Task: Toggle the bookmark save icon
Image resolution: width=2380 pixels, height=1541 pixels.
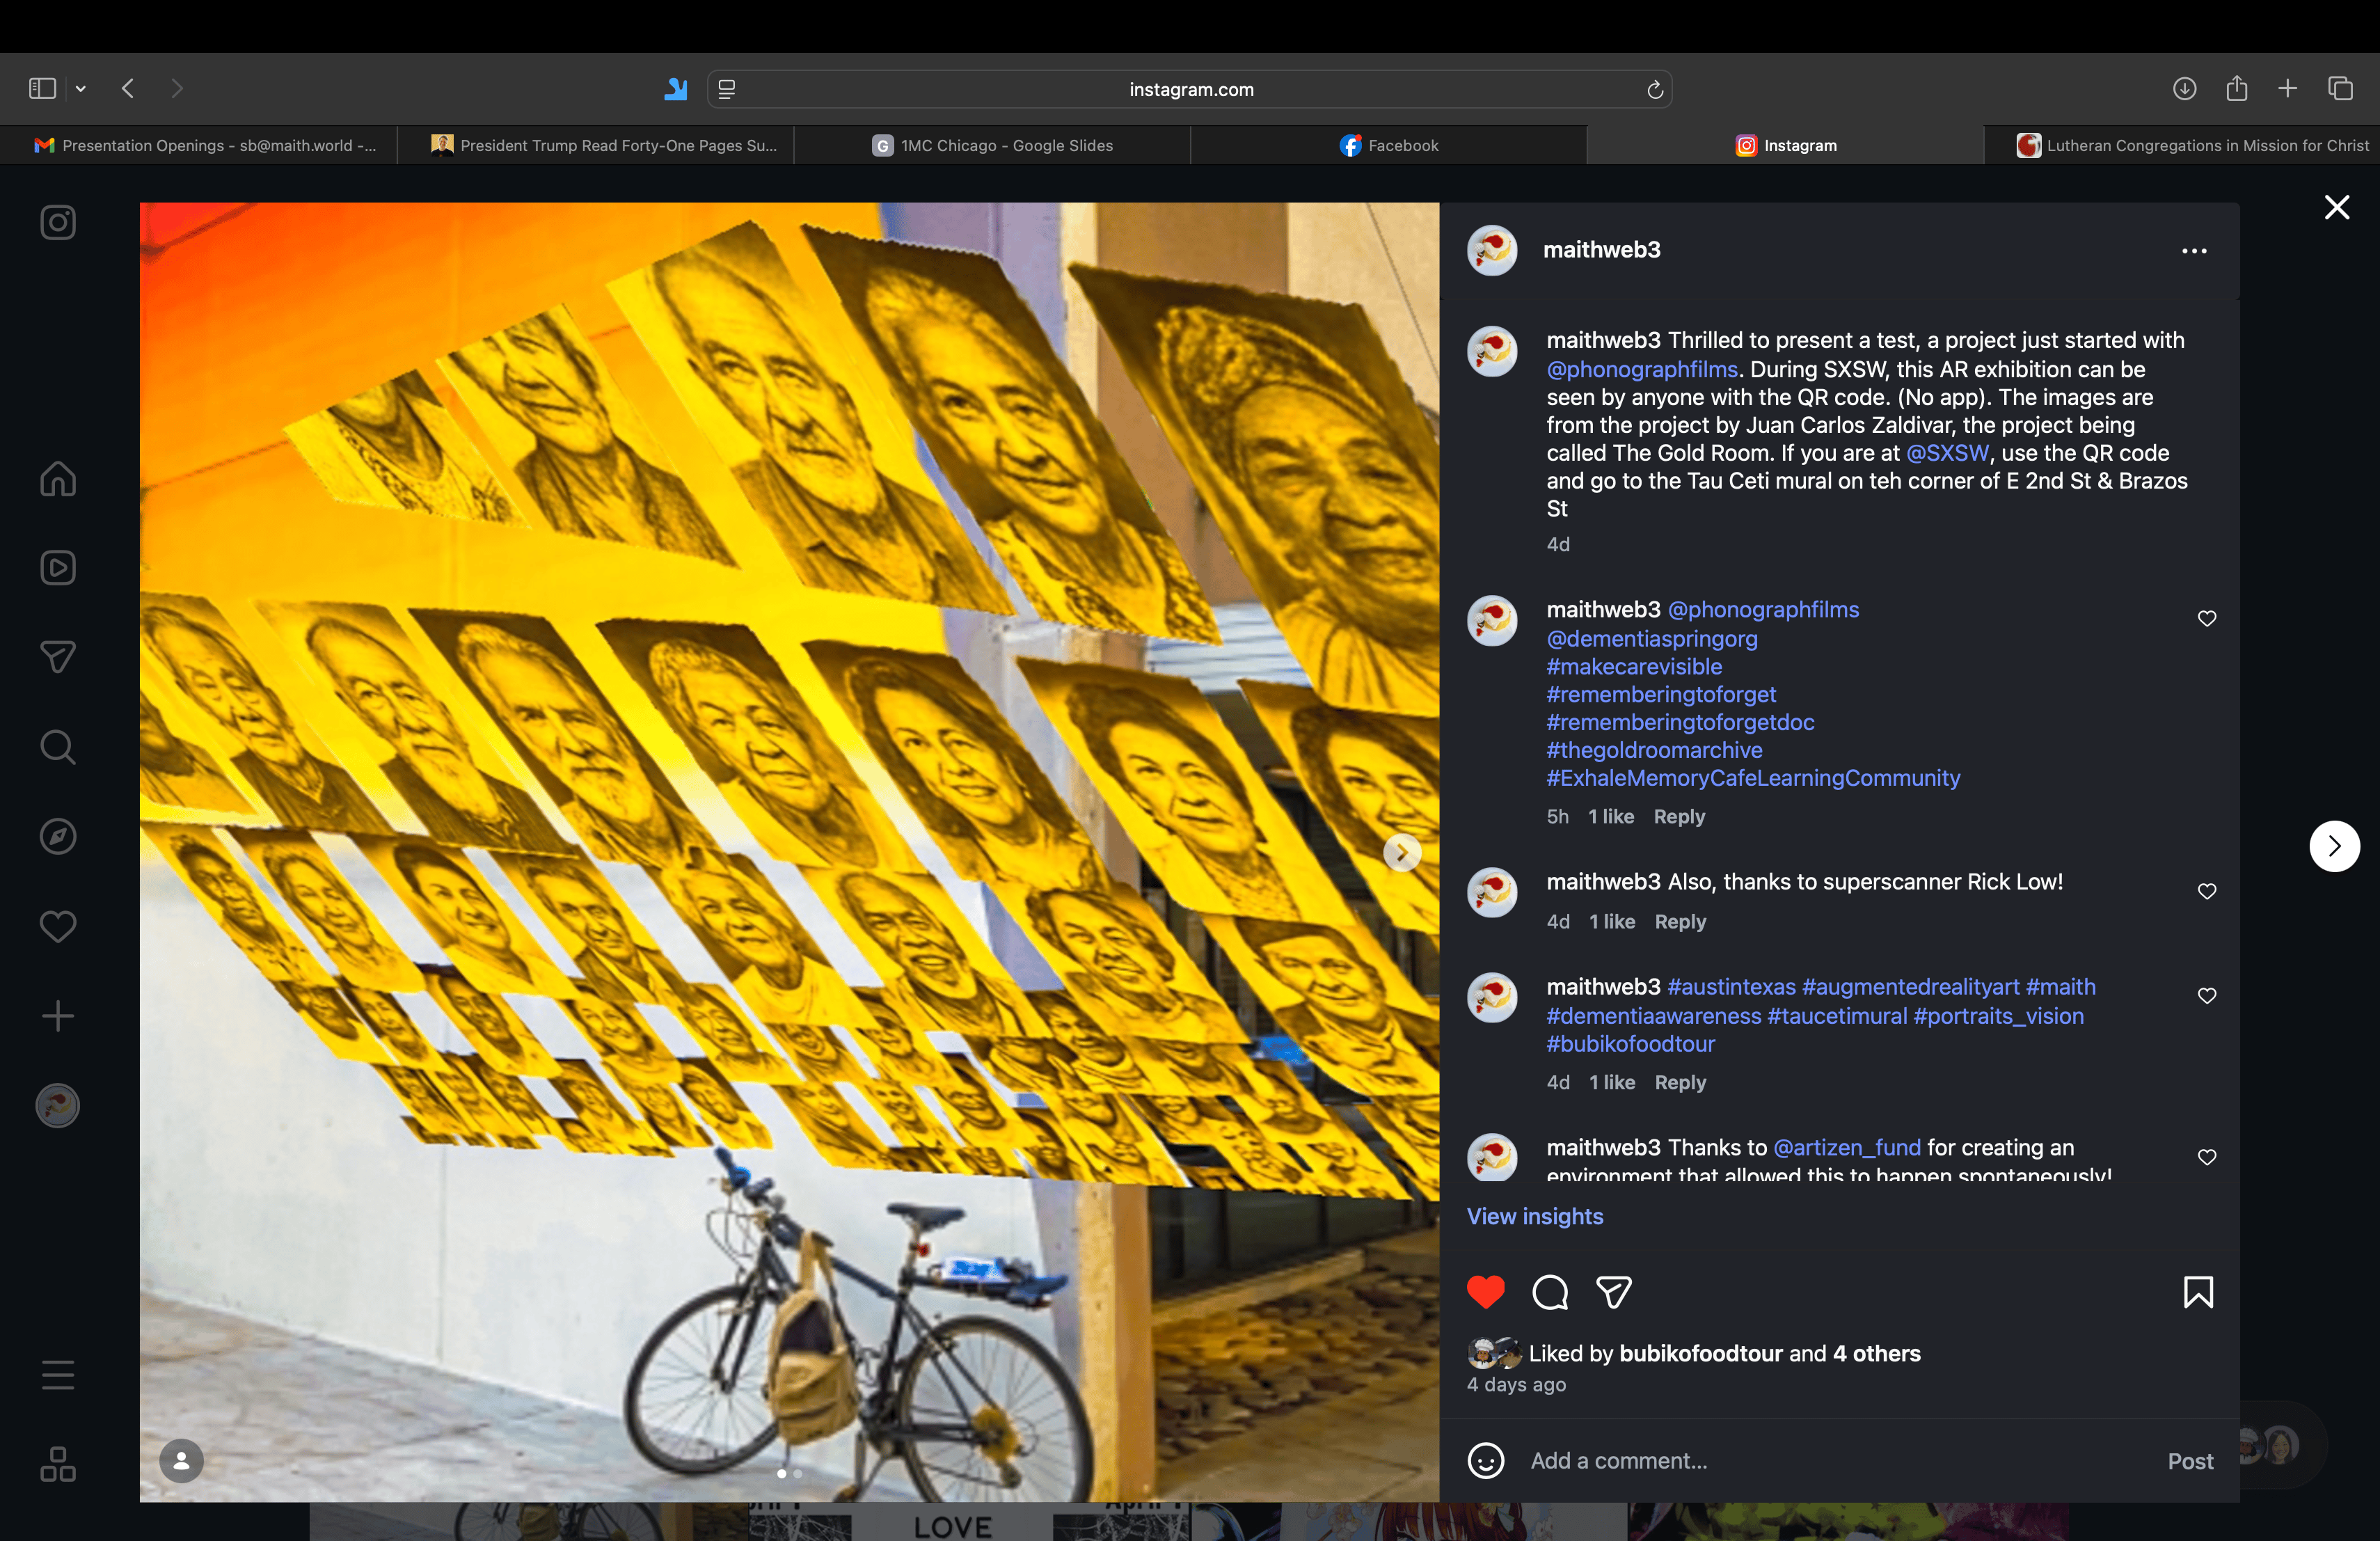Action: coord(2198,1292)
